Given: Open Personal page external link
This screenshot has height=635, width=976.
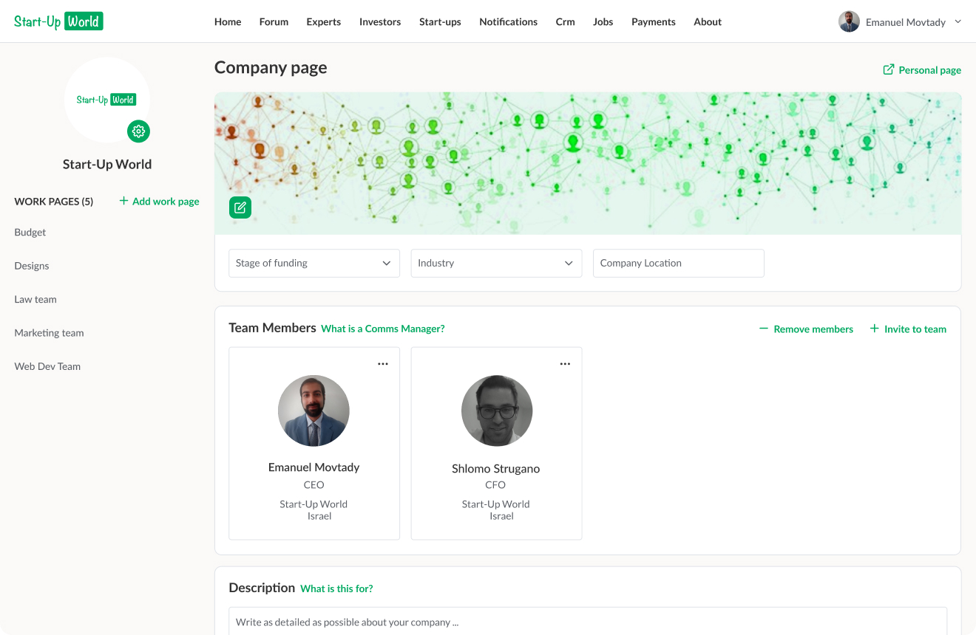Looking at the screenshot, I should (x=922, y=70).
